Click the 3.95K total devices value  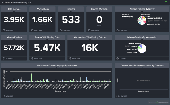tap(14, 19)
